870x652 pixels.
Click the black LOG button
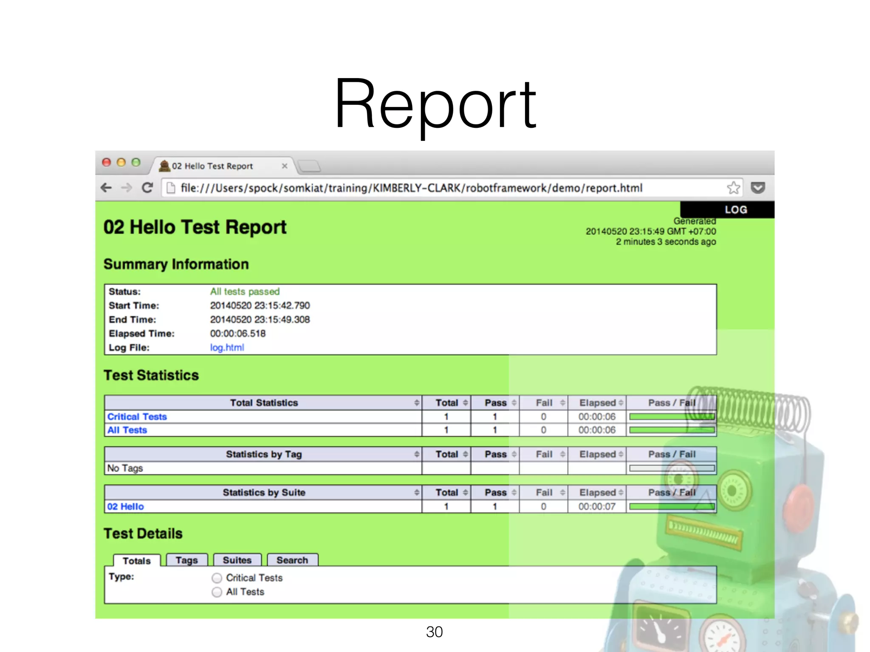pyautogui.click(x=735, y=210)
